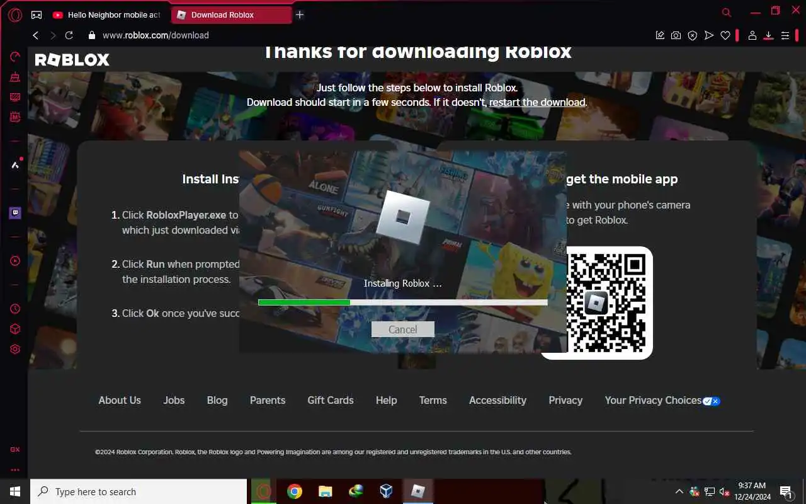Open the My Flow send icon
The width and height of the screenshot is (806, 504).
(x=709, y=35)
